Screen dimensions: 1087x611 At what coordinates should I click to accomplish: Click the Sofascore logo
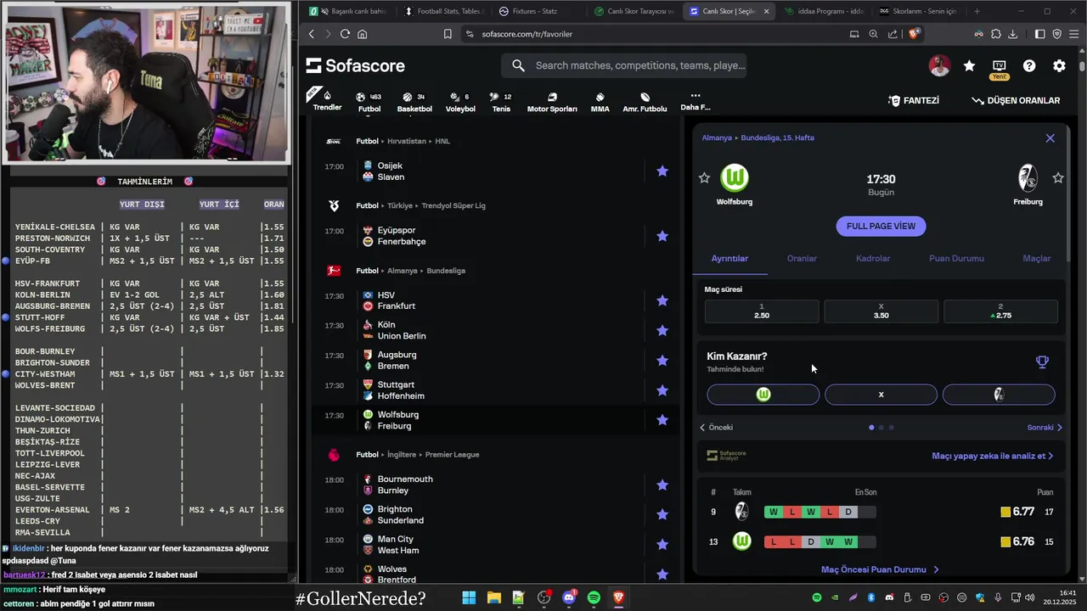(x=356, y=66)
